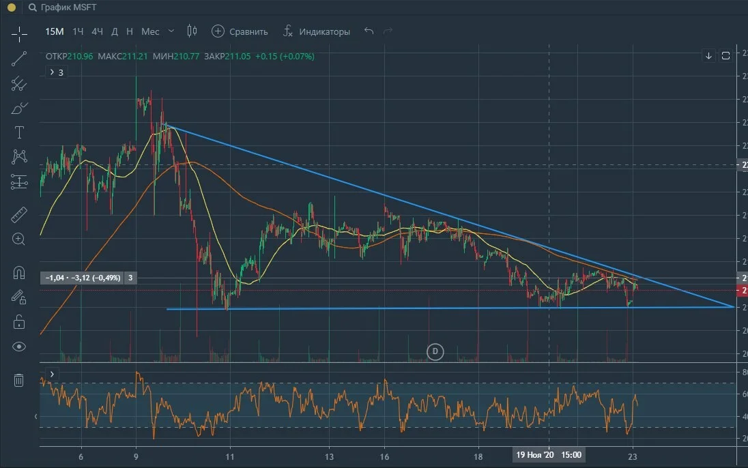Switch to the Н weekly timeframe
Image resolution: width=748 pixels, height=468 pixels.
pyautogui.click(x=130, y=31)
